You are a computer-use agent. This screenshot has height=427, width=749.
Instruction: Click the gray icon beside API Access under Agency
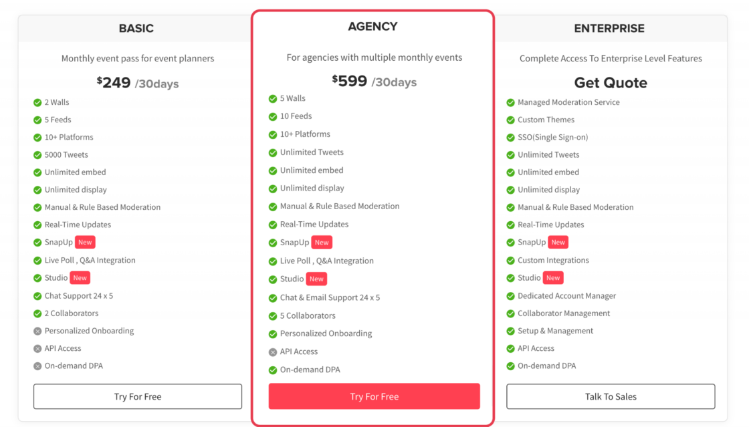(273, 351)
